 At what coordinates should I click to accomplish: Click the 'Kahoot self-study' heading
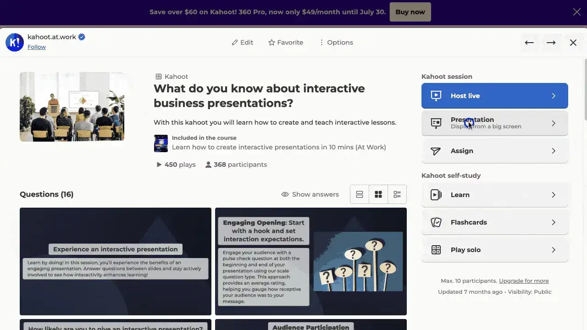[x=451, y=176]
